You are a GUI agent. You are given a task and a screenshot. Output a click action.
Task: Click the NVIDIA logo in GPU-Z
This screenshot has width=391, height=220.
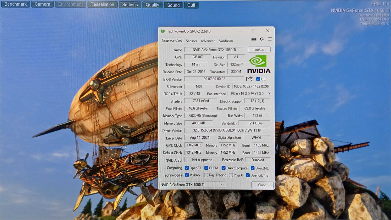(258, 64)
